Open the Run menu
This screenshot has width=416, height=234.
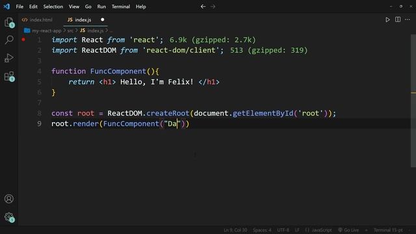[x=101, y=6]
